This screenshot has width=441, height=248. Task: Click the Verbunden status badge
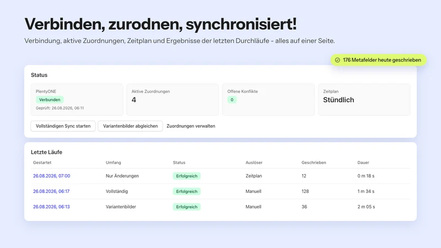(50, 100)
